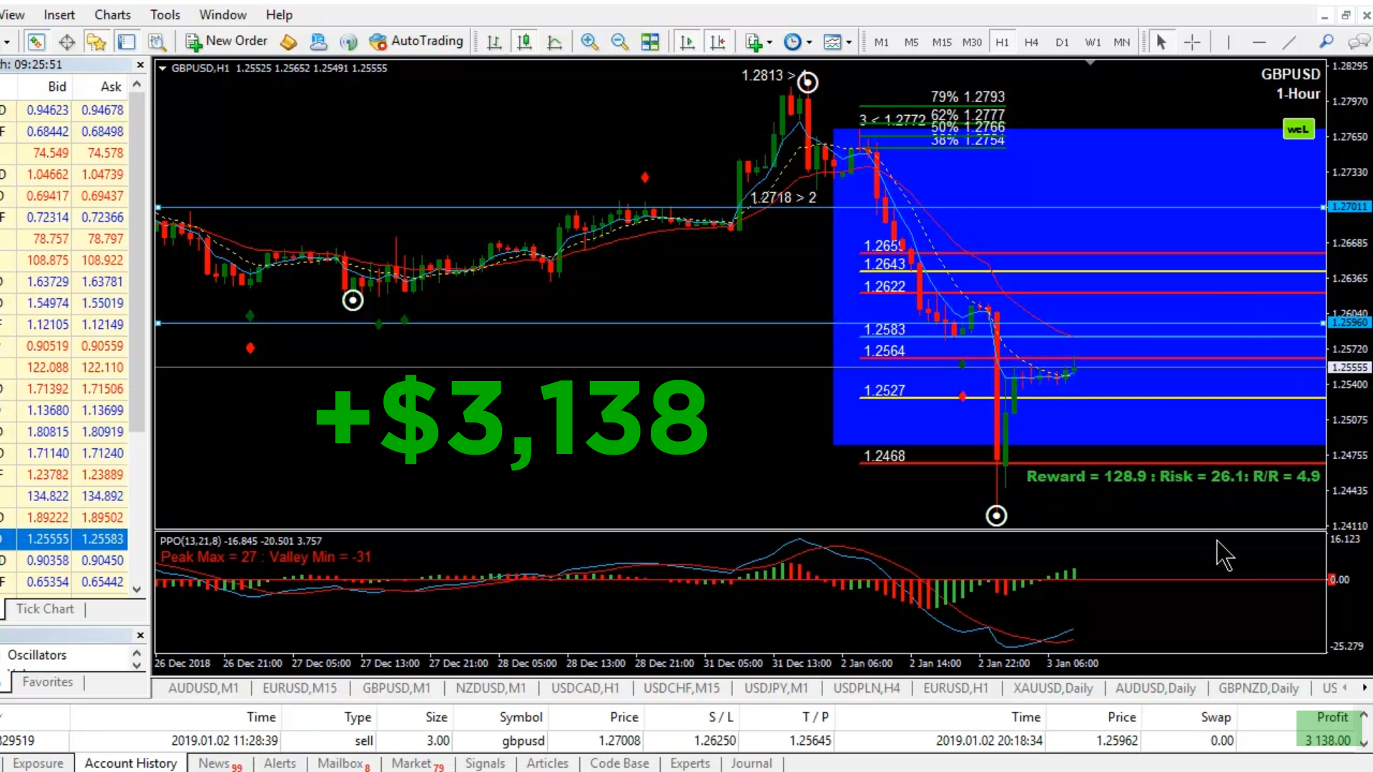Zoom in on the chart
The width and height of the screenshot is (1373, 772).
589,42
